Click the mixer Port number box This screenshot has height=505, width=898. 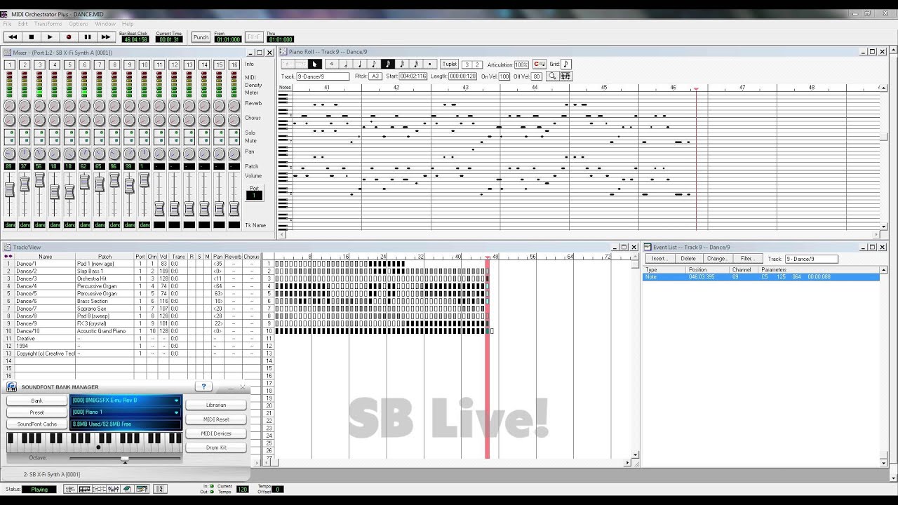tap(254, 195)
